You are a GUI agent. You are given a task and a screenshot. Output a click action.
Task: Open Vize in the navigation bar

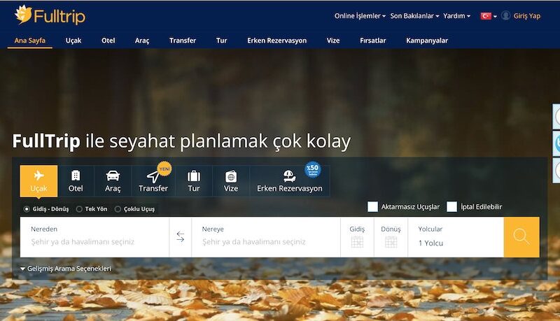tap(333, 41)
